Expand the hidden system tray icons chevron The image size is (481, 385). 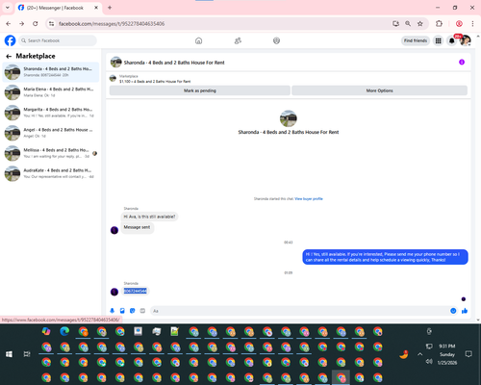click(420, 354)
